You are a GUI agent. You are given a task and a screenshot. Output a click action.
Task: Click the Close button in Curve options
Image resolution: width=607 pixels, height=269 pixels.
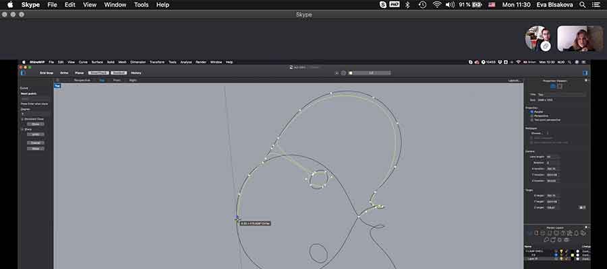click(x=35, y=124)
